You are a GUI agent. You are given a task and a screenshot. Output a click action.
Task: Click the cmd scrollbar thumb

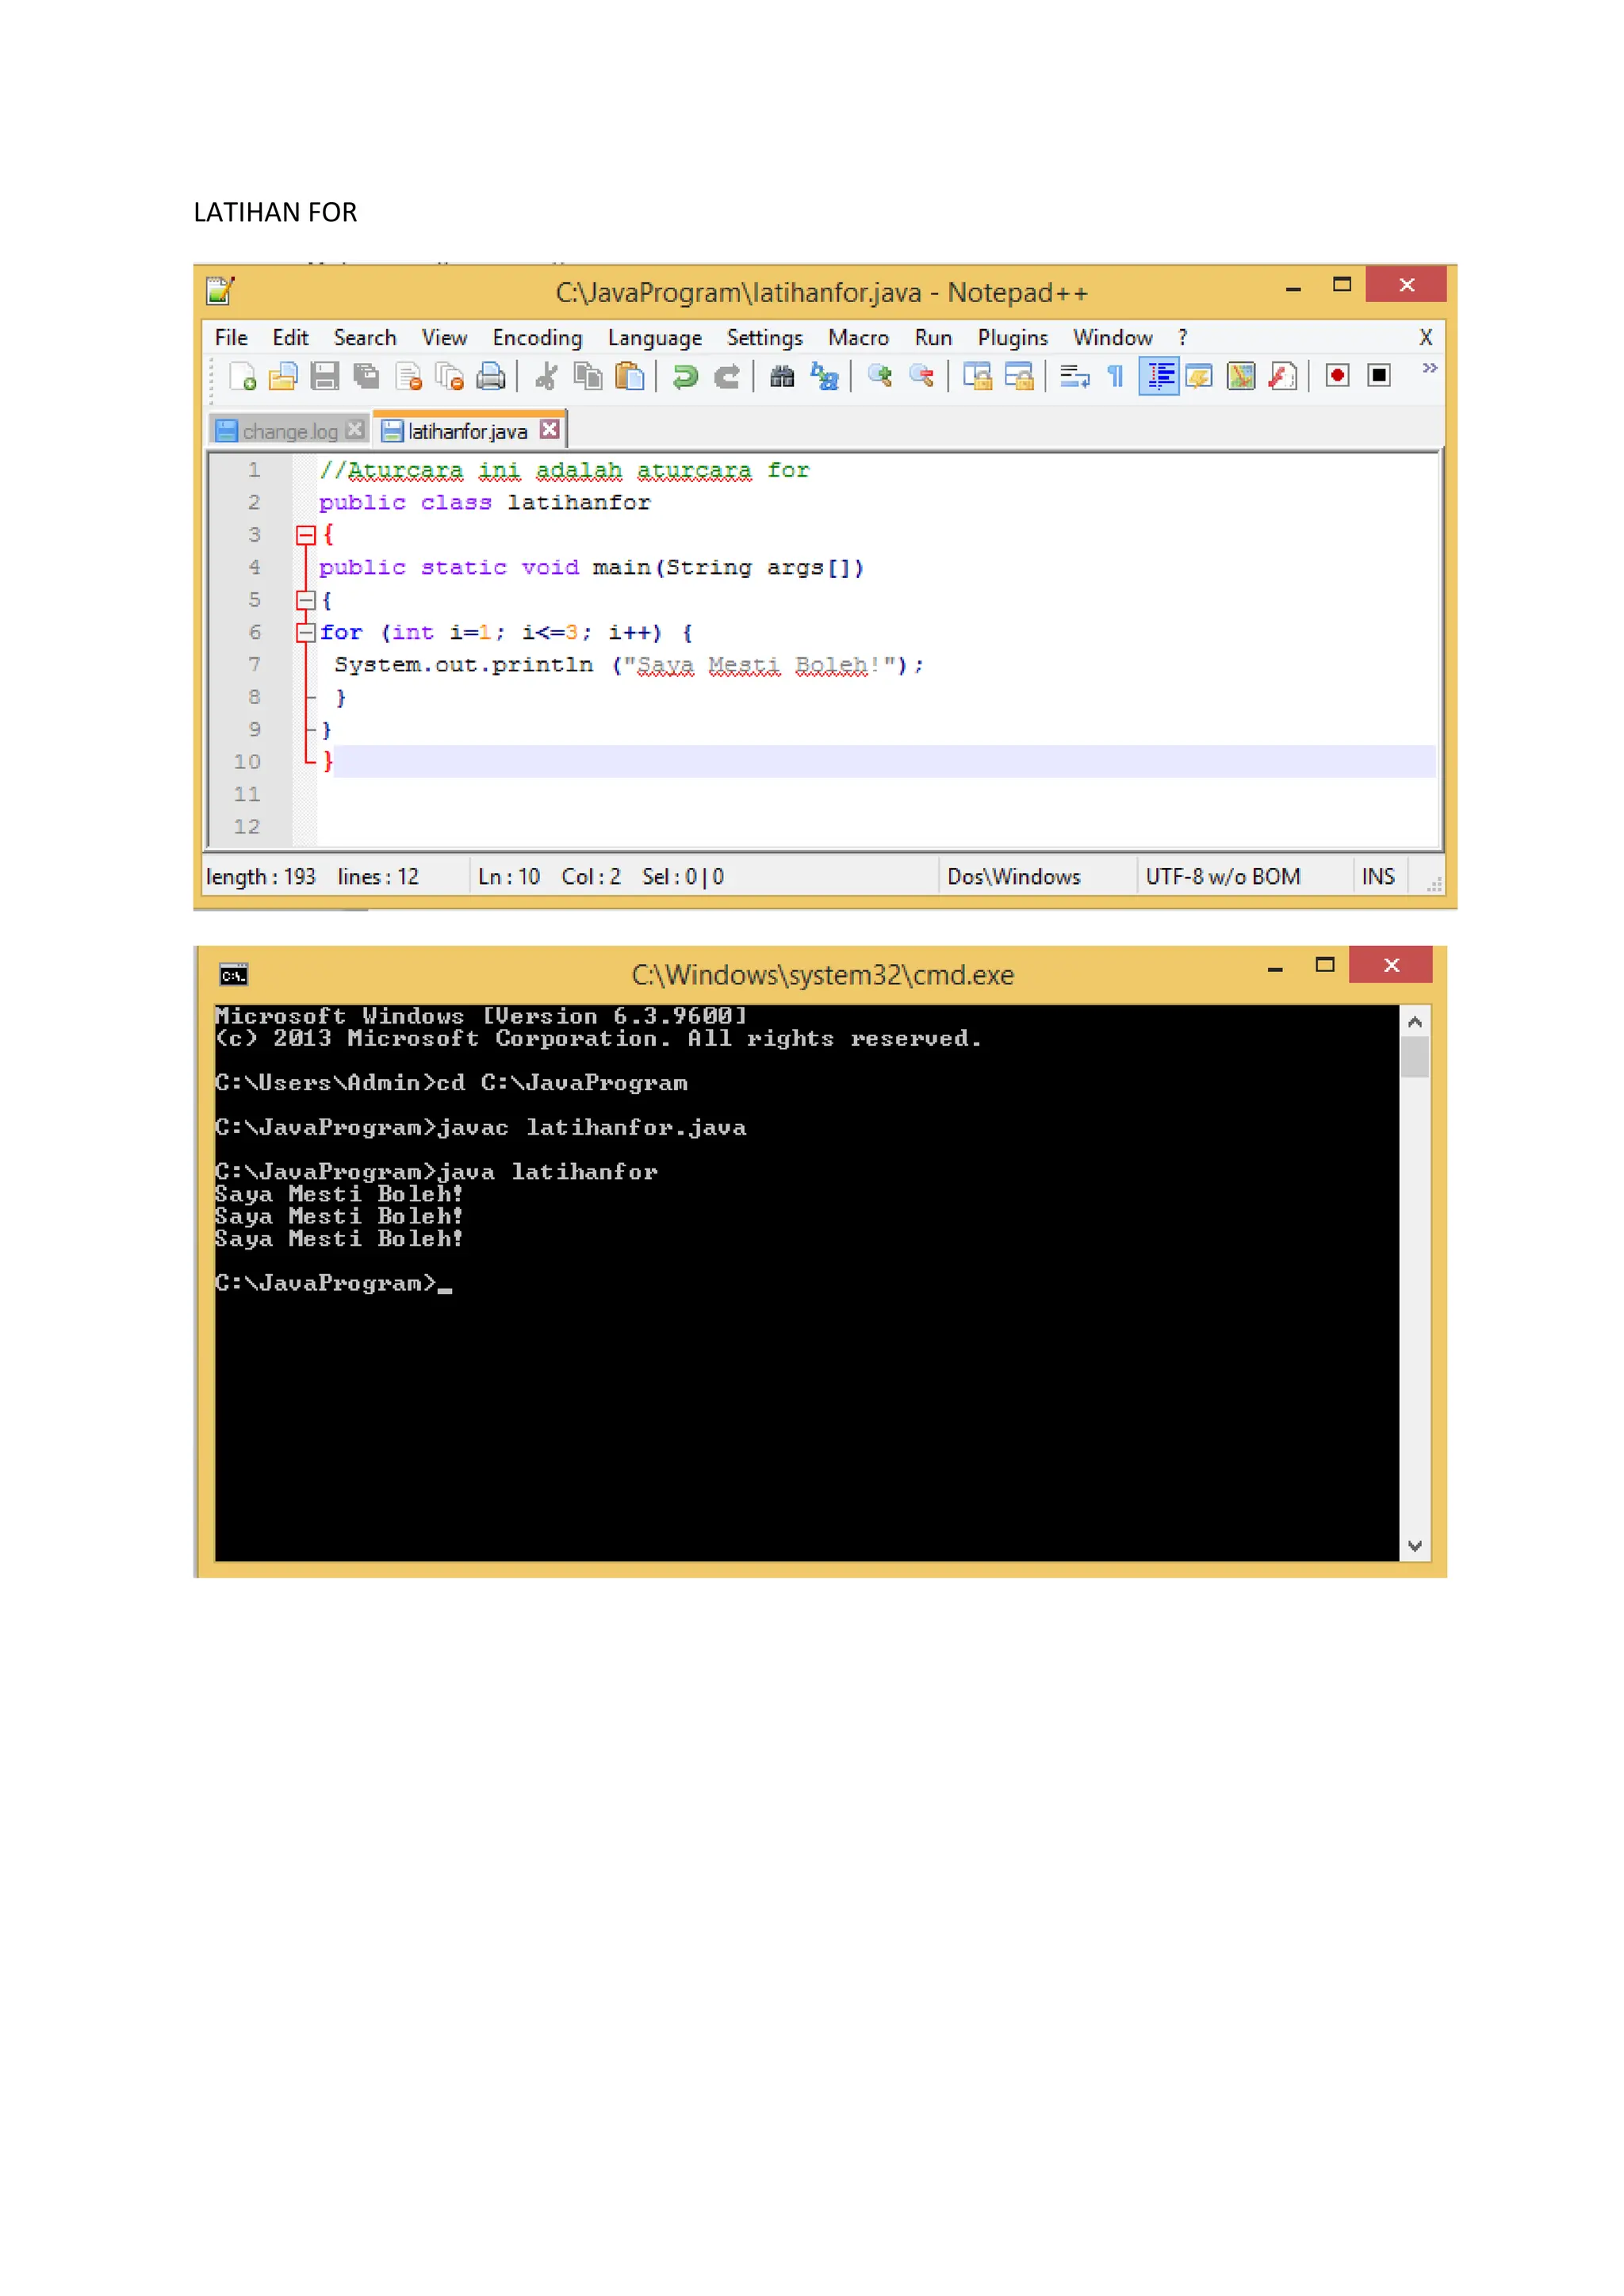point(1415,1057)
